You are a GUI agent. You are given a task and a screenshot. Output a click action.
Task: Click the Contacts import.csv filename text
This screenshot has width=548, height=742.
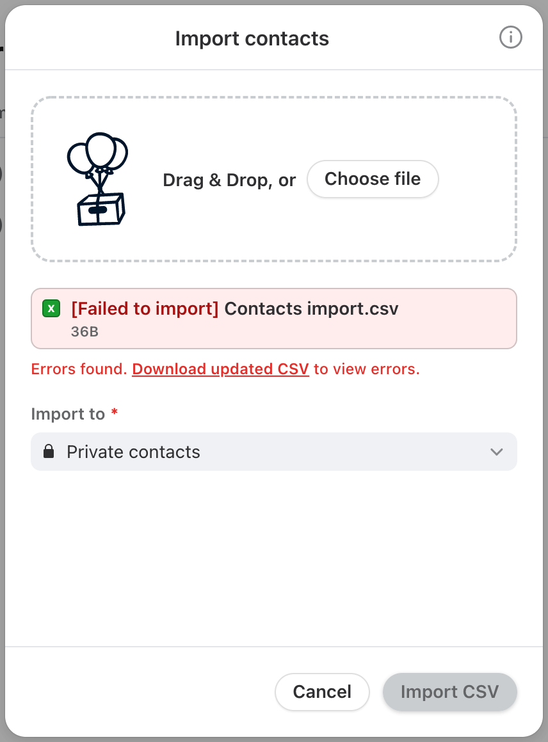pyautogui.click(x=311, y=308)
